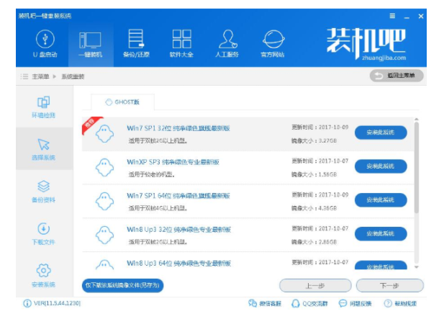Image resolution: width=444 pixels, height=319 pixels.
Task: Click Win7 SP1 32位 纯净绿色旗舰最新版 title
Action: 178,128
